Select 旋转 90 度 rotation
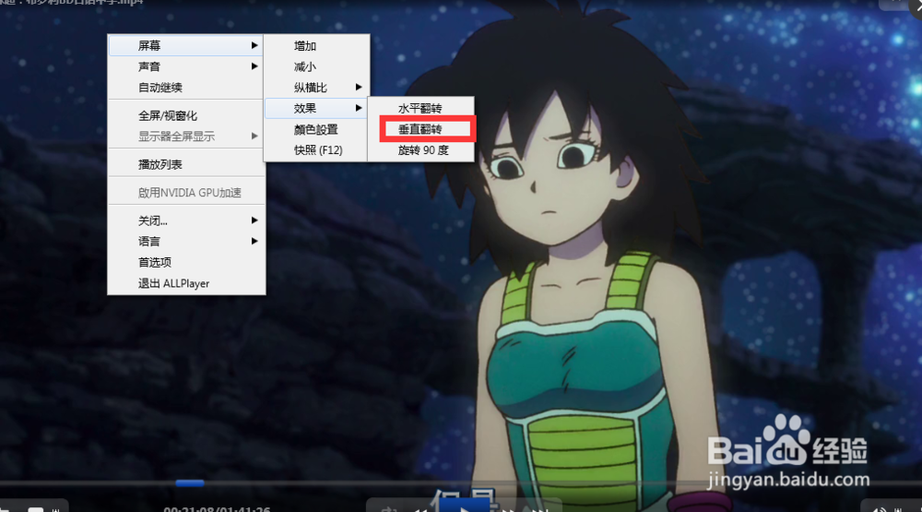Image resolution: width=922 pixels, height=512 pixels. [420, 150]
